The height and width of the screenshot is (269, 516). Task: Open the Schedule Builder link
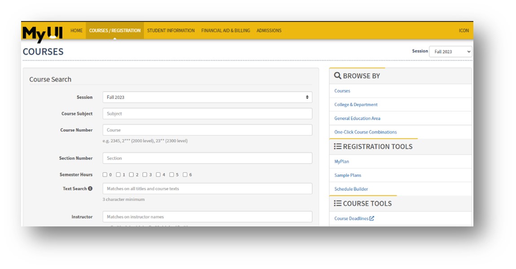(351, 189)
